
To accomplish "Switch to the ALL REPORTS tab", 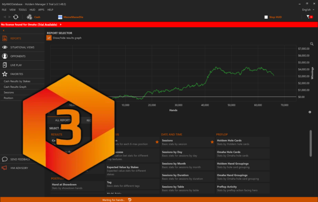I will tap(63, 120).
